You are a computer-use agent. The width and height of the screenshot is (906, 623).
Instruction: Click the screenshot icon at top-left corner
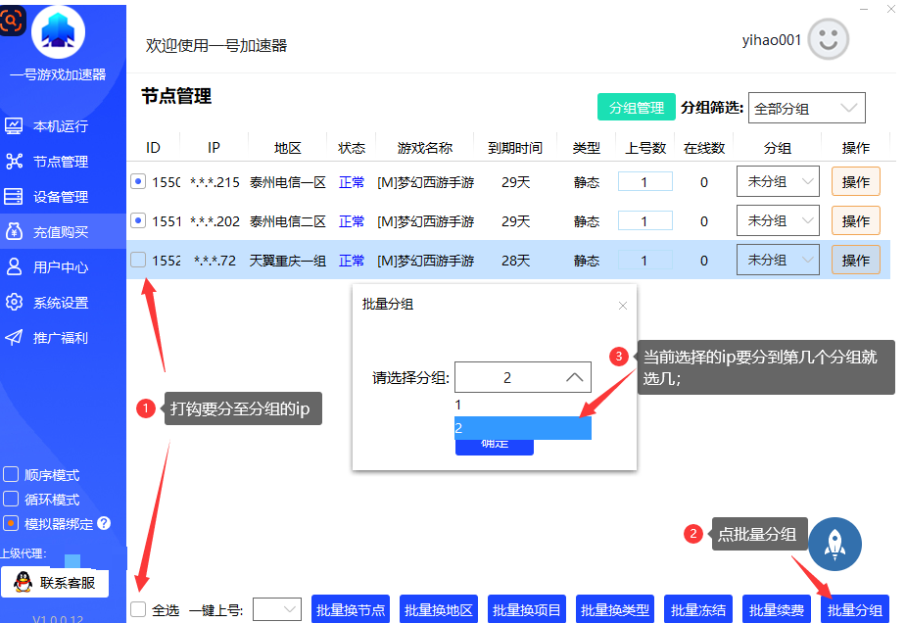coord(12,18)
